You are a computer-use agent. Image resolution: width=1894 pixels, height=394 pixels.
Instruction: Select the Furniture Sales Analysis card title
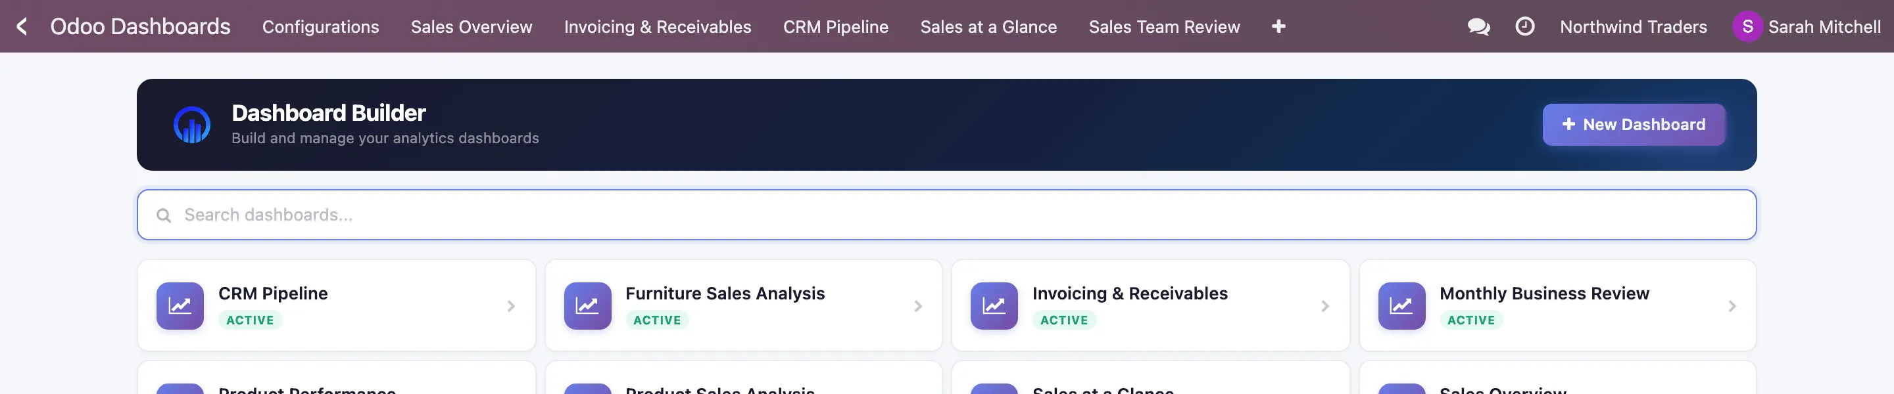(725, 294)
